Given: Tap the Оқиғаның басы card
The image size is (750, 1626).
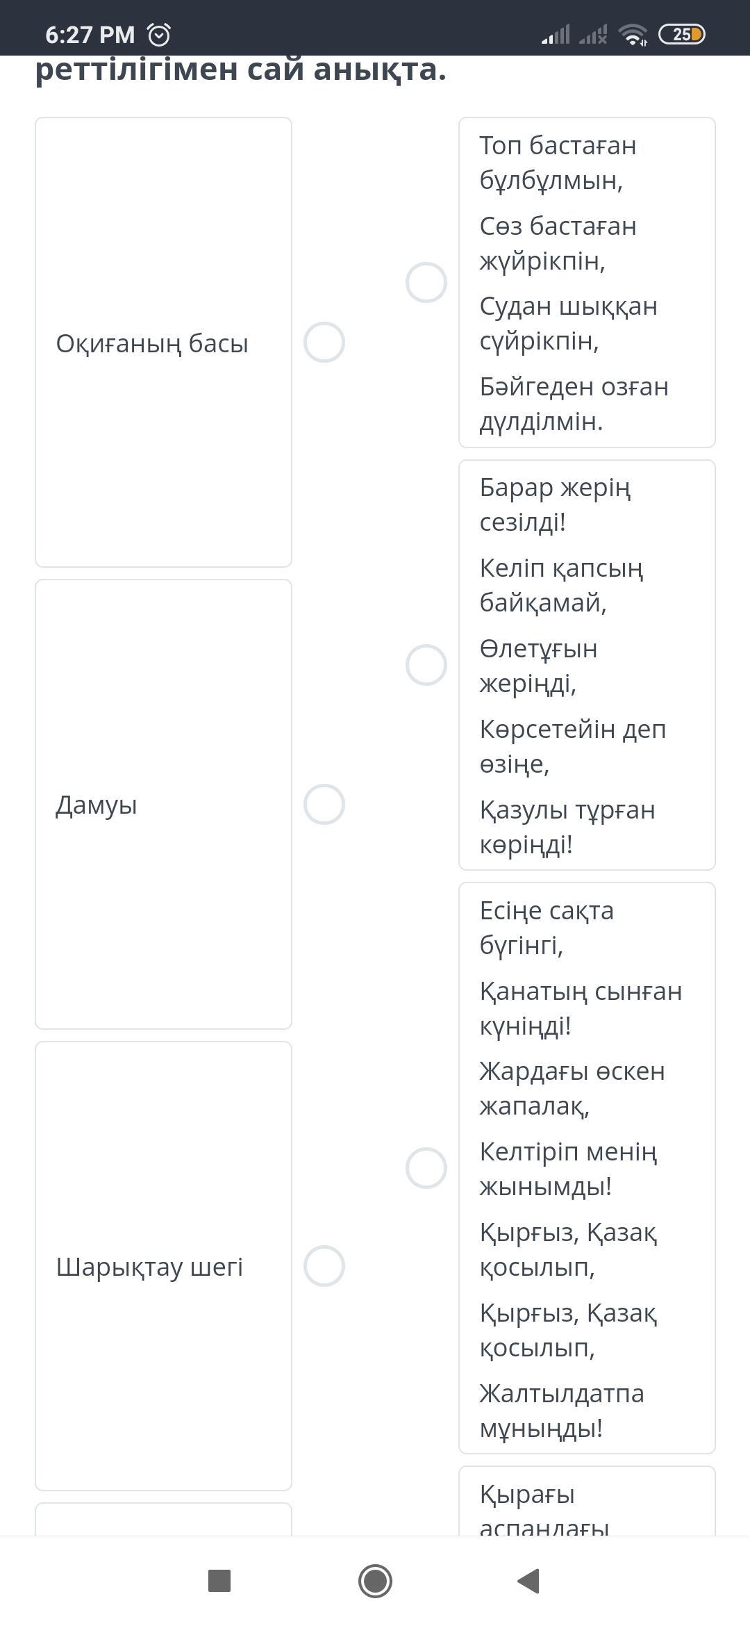Looking at the screenshot, I should click(163, 342).
